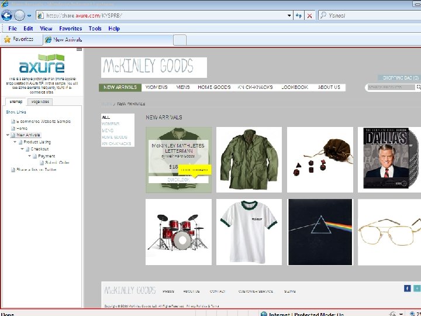Click the Quicklook button on letterman jacket
The image size is (421, 316).
178,180
